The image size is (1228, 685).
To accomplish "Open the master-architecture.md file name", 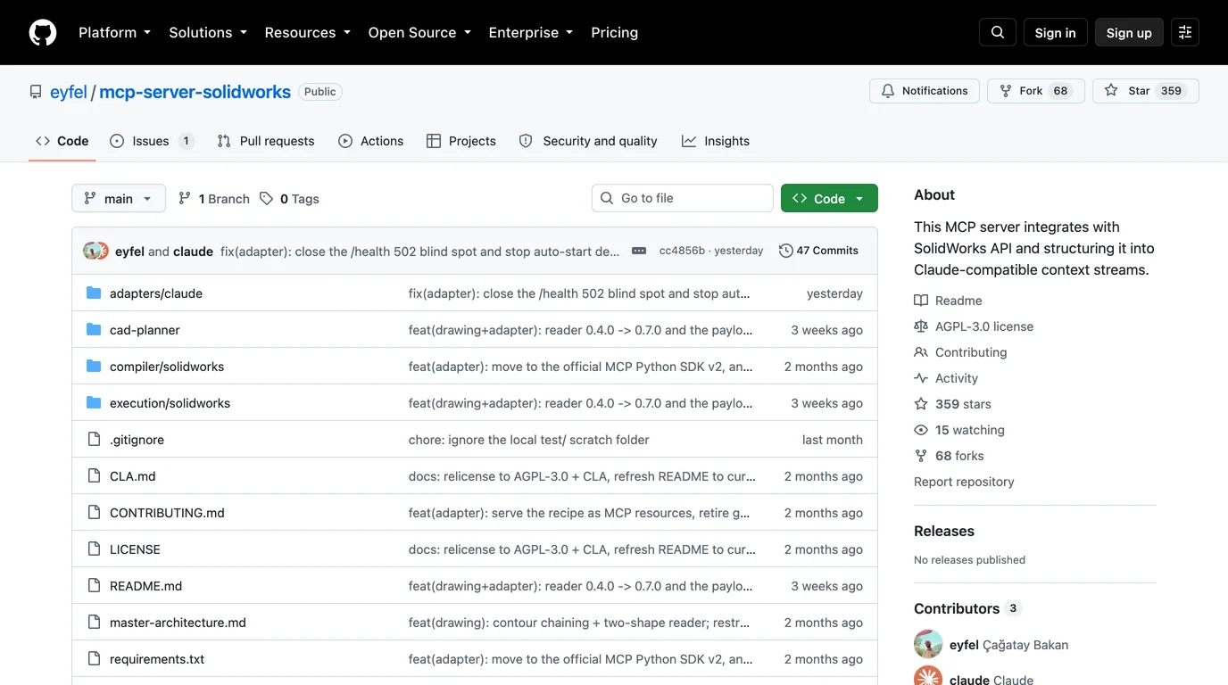I will [x=178, y=623].
